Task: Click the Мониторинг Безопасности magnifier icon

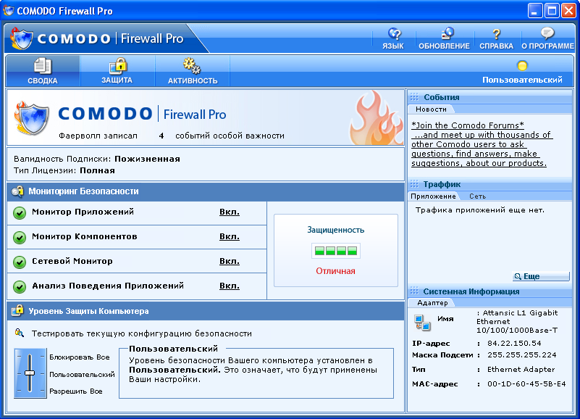Action: tap(17, 191)
